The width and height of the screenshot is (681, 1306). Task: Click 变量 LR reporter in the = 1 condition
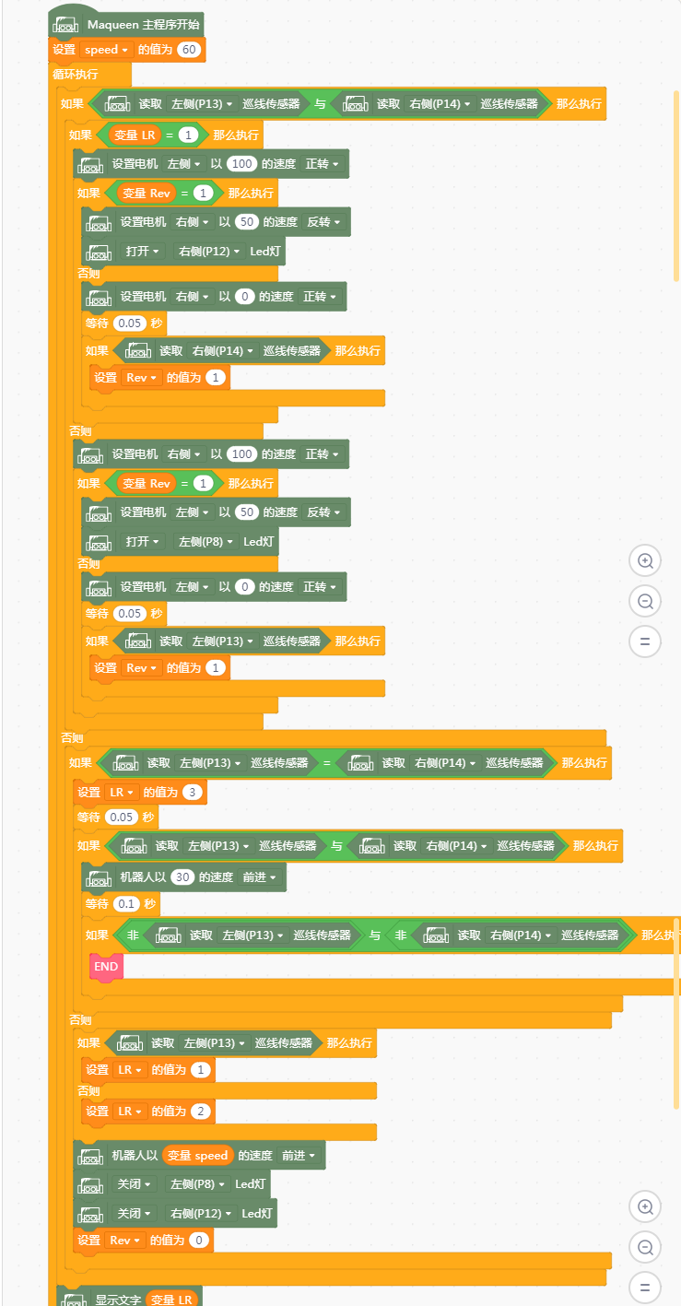pyautogui.click(x=135, y=135)
